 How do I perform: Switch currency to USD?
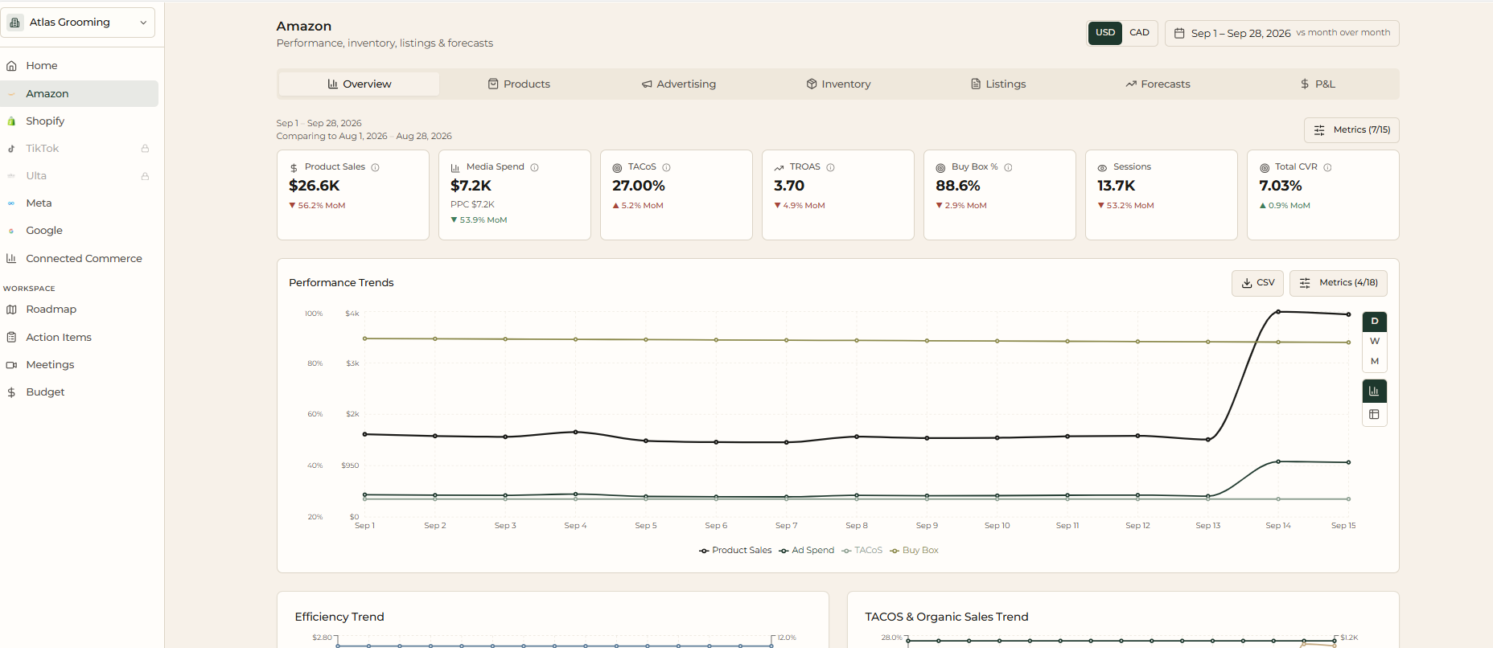[x=1105, y=33]
